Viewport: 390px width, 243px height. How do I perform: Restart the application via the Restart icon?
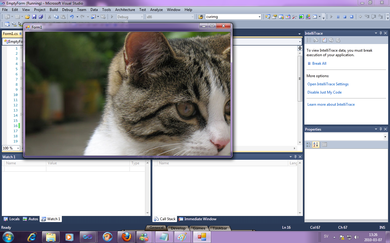[352, 17]
